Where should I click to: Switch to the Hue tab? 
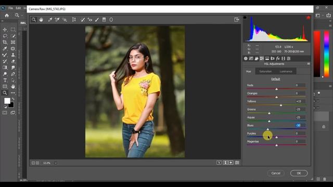click(249, 72)
